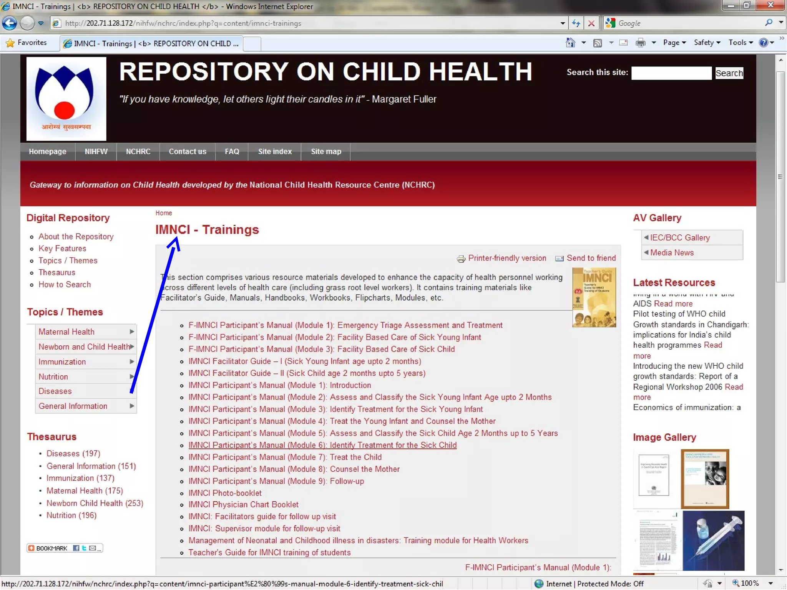Viewport: 787px width, 590px height.
Task: Click the Help question mark icon
Action: pyautogui.click(x=763, y=43)
